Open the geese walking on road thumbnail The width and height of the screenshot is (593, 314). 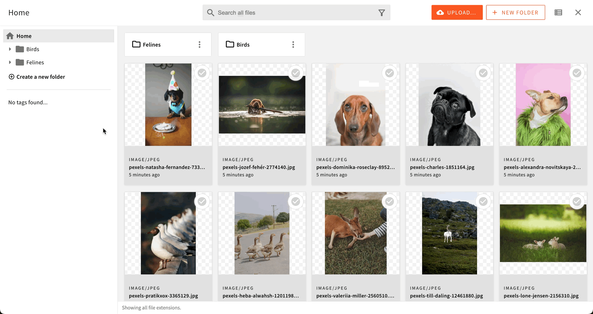[262, 233]
